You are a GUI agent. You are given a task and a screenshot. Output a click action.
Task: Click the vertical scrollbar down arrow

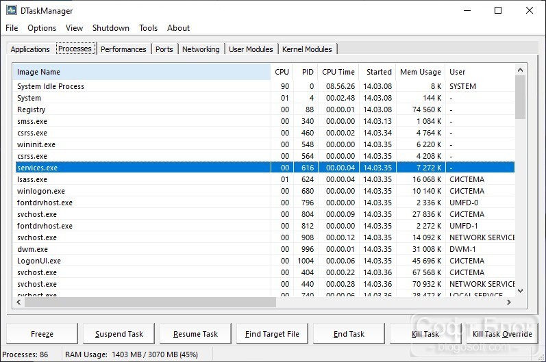[520, 291]
